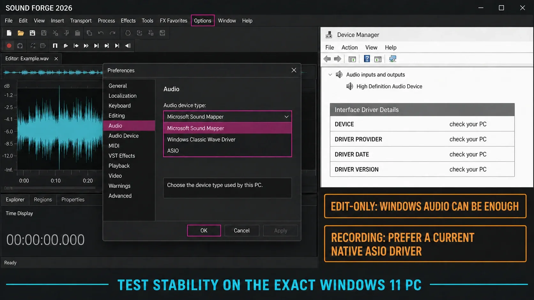Click the blue question mark Help icon

pos(367,59)
